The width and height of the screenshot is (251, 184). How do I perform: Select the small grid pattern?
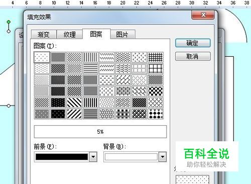coord(156,57)
